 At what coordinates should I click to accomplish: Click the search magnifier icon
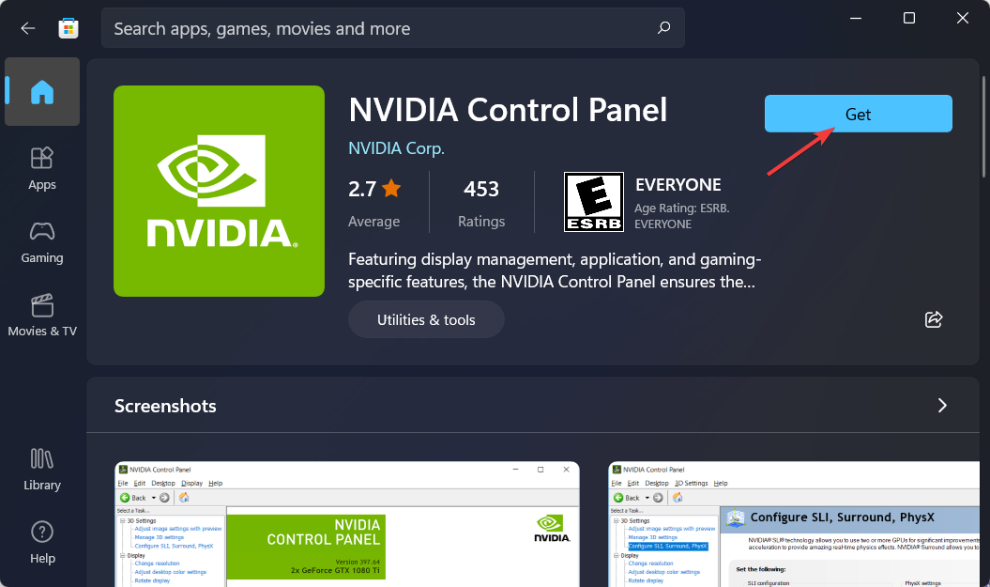pos(663,28)
